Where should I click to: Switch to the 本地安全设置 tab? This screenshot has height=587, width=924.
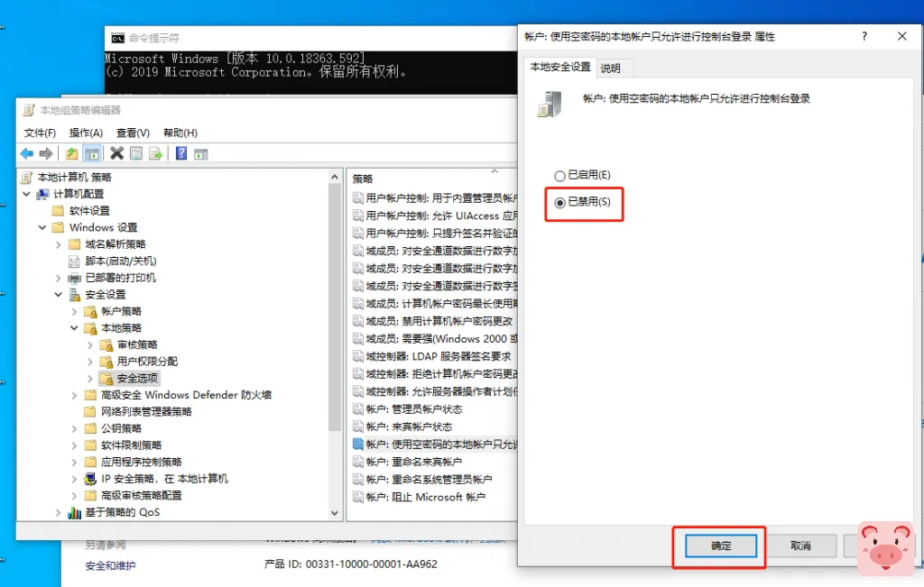[559, 67]
